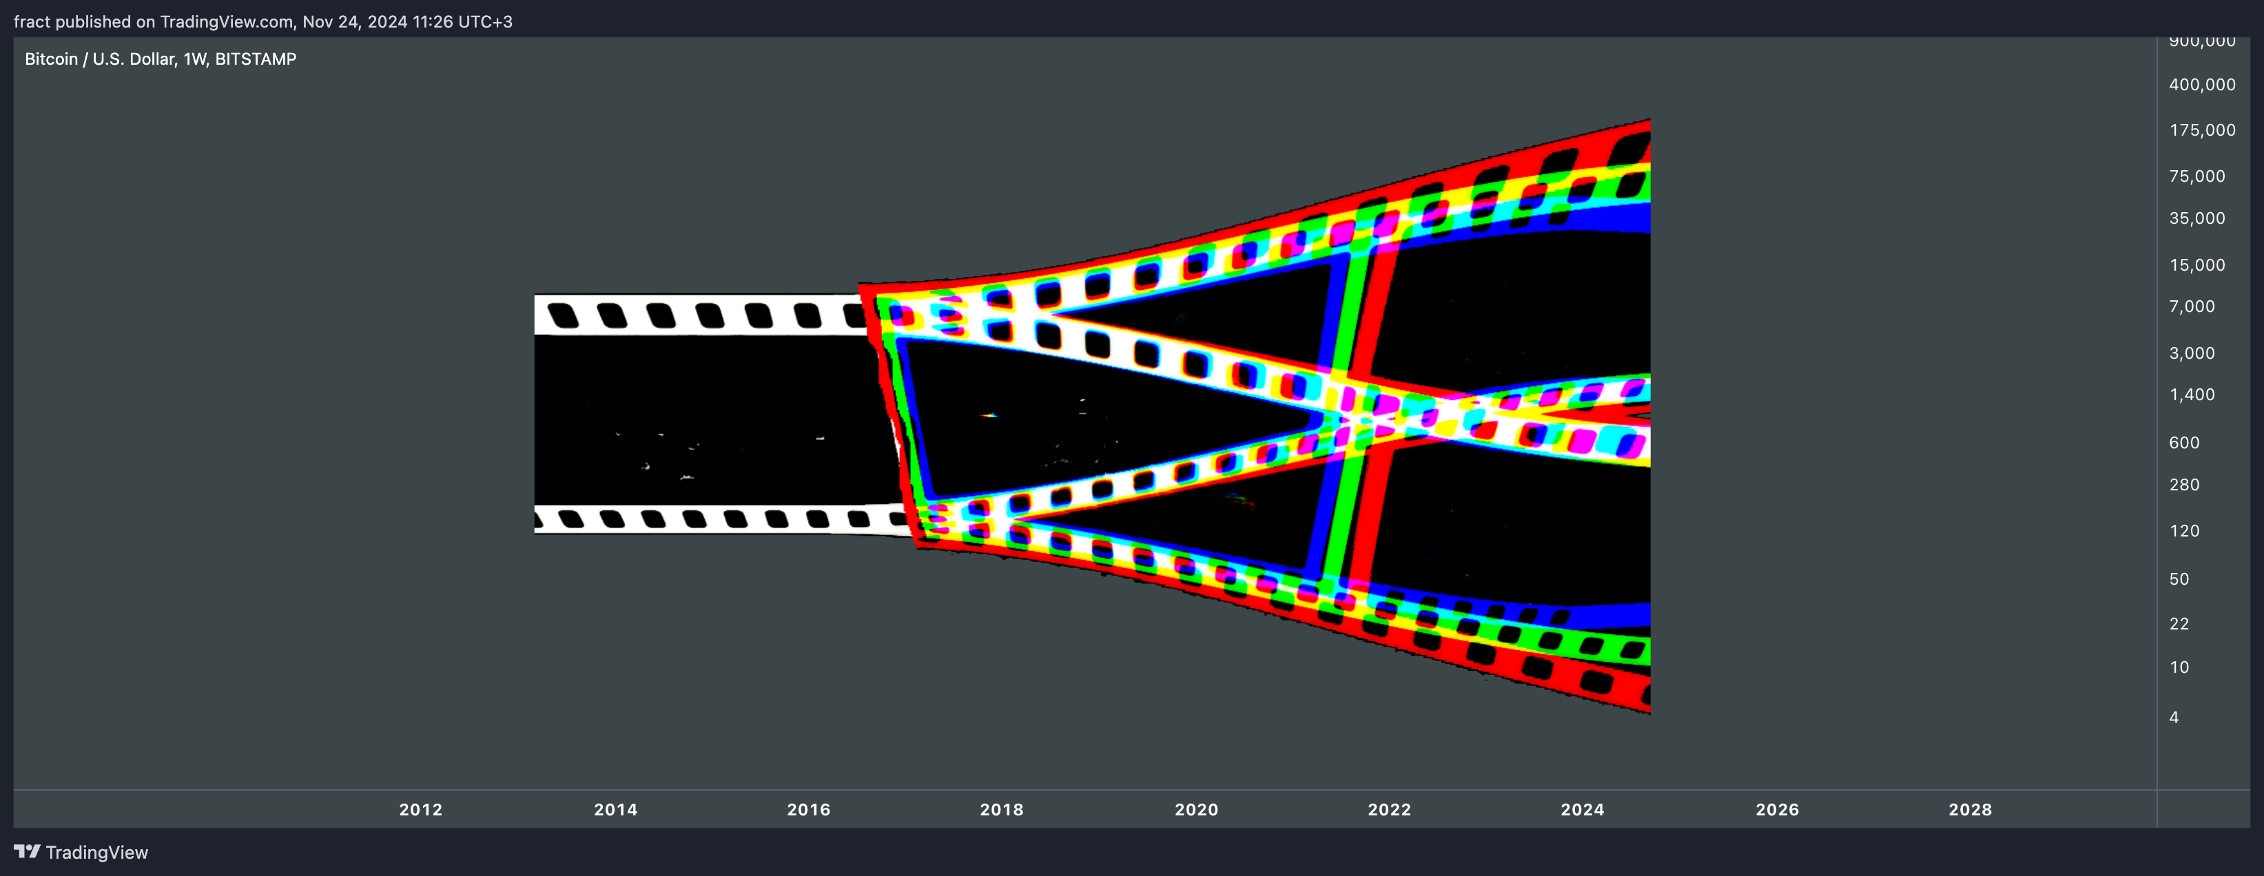Click the 2016 label on time axis
The width and height of the screenshot is (2264, 876).
click(809, 809)
